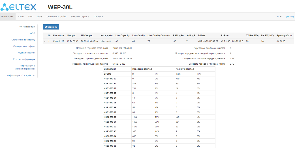Click the Eltex logo
This screenshot has width=295, height=150.
[19, 6]
